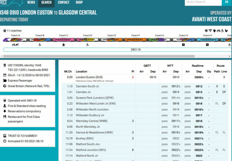Click the first class icon under Coach G
The image size is (232, 161).
pyautogui.click(x=183, y=45)
